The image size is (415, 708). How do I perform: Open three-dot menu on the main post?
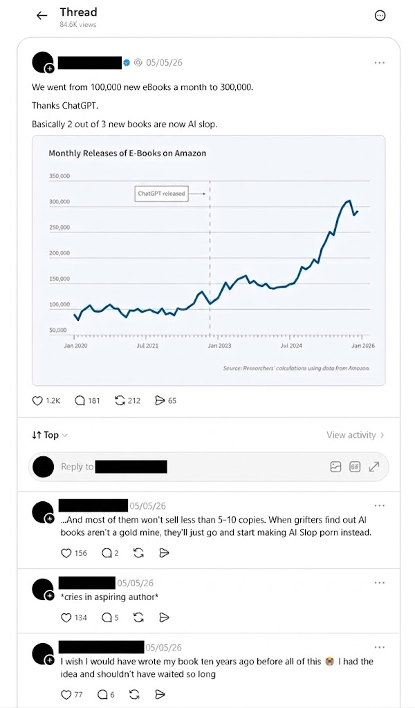tap(379, 63)
